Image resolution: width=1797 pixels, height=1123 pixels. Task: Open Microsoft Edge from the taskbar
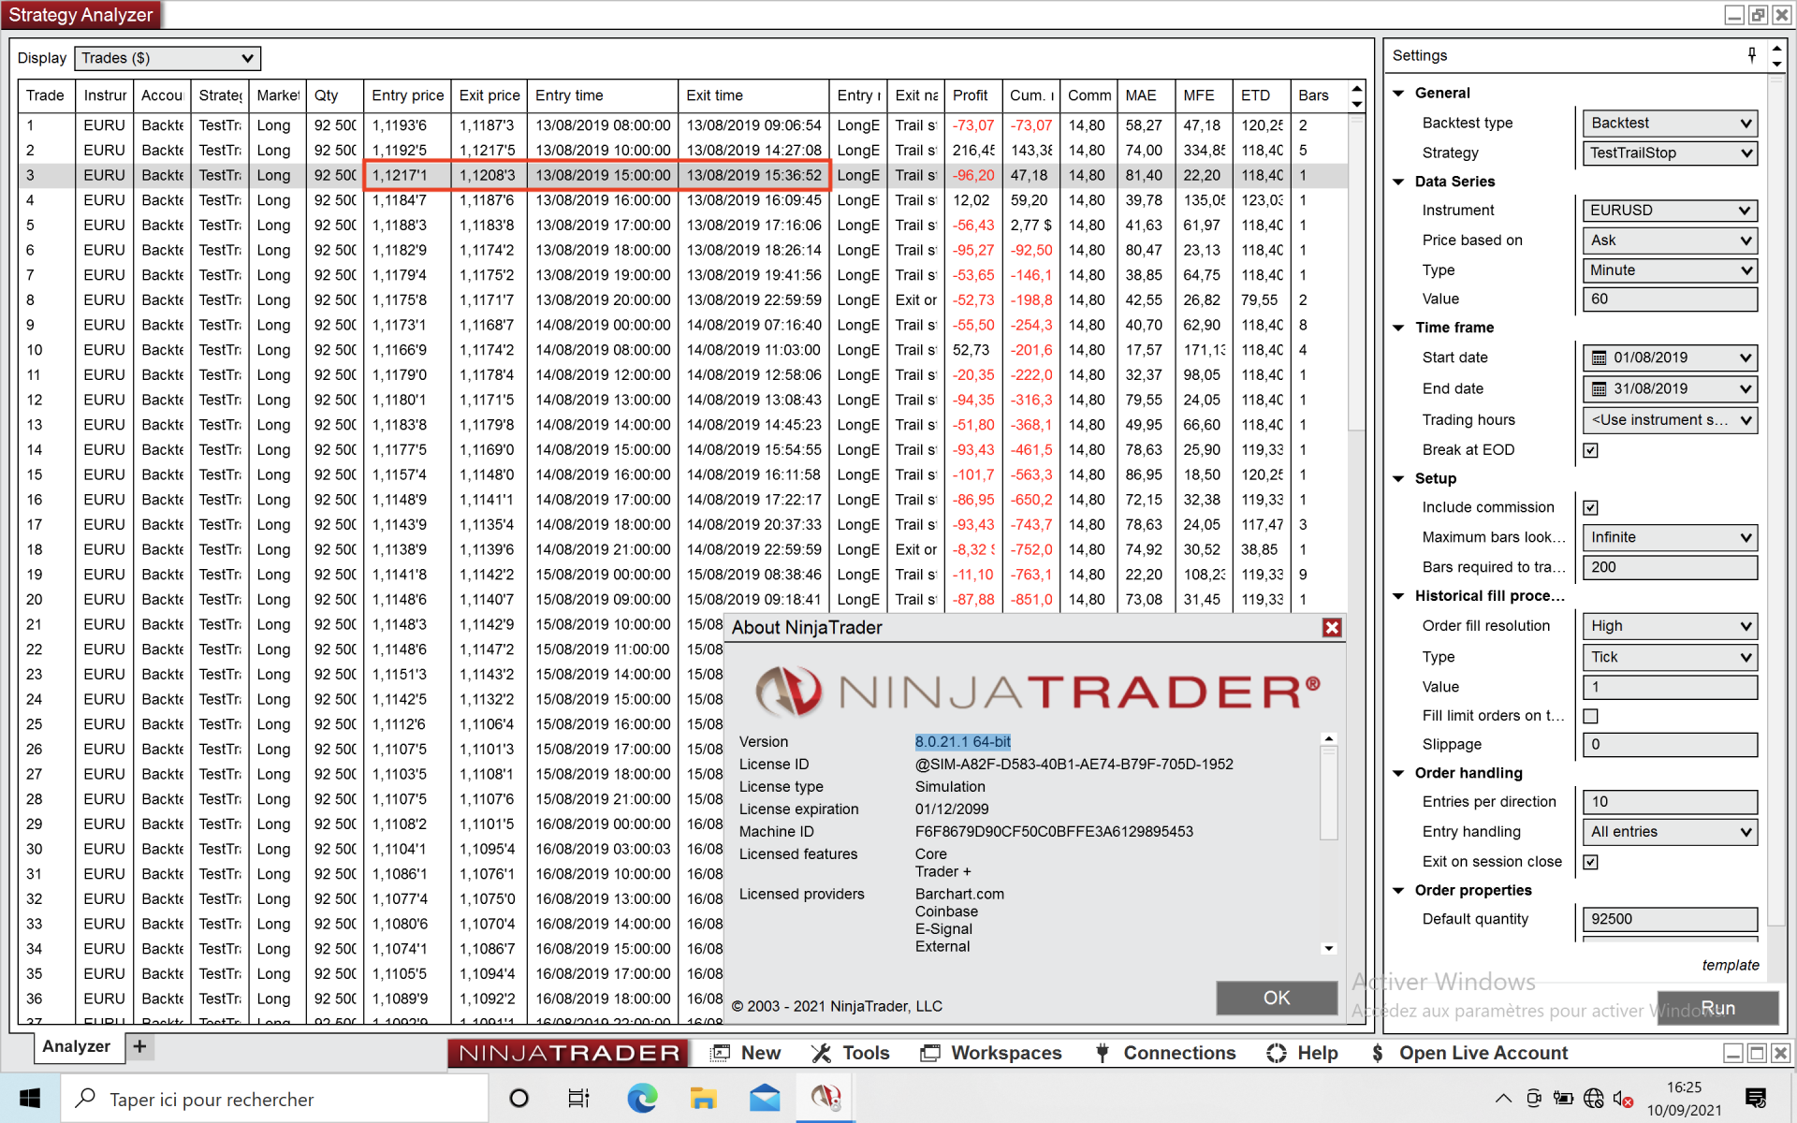pos(642,1098)
